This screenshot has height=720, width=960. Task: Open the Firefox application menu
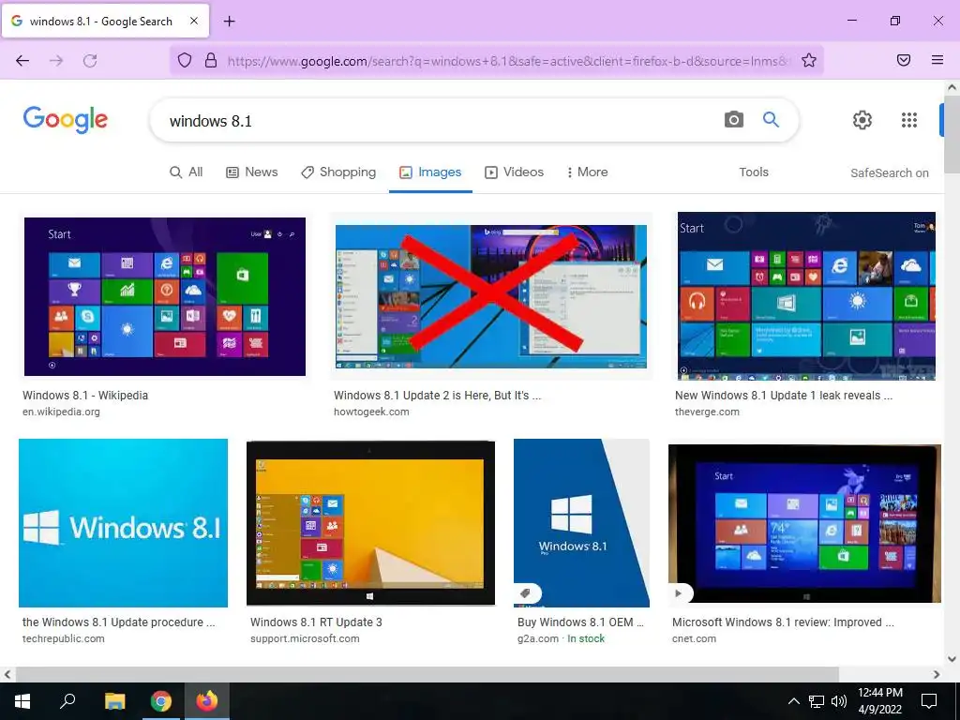[937, 60]
